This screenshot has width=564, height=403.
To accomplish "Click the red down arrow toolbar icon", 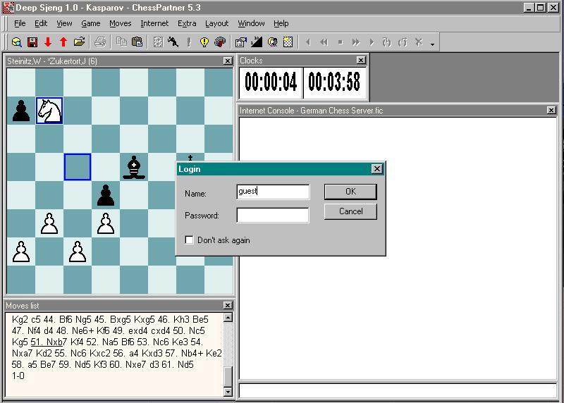I will tap(48, 42).
